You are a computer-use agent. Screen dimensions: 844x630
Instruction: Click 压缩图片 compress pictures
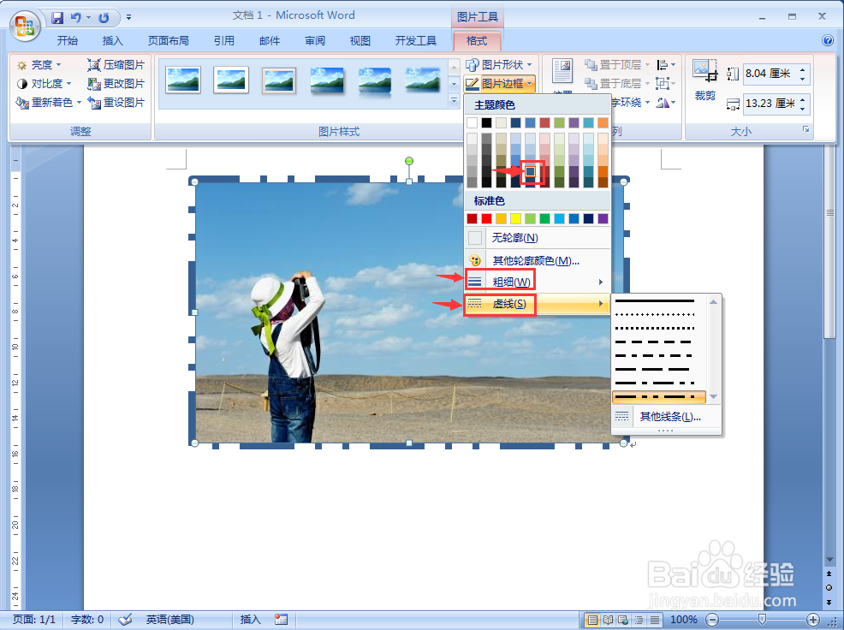[x=116, y=64]
